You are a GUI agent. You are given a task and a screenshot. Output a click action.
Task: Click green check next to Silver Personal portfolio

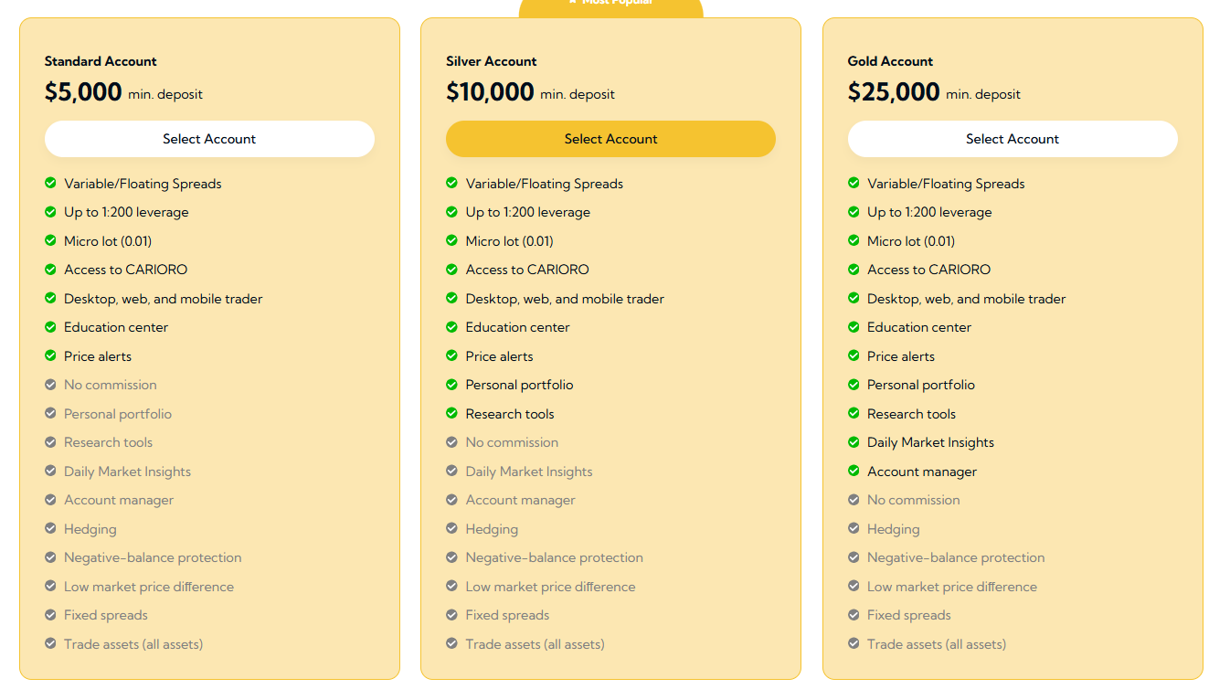coord(451,385)
